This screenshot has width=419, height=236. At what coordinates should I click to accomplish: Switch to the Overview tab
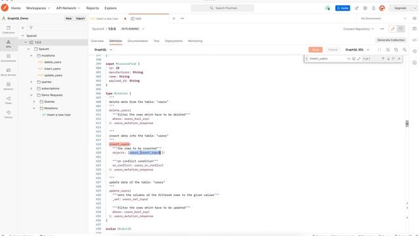pyautogui.click(x=98, y=41)
